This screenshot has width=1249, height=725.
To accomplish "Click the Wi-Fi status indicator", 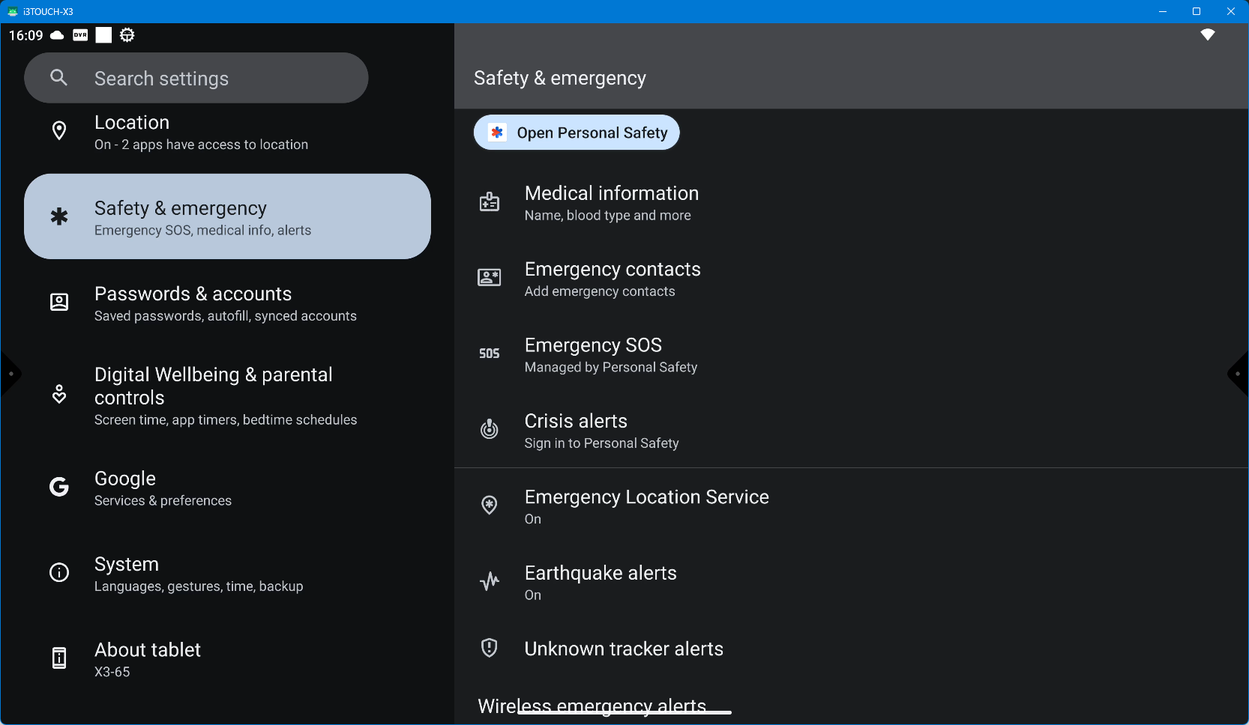I will (x=1207, y=34).
